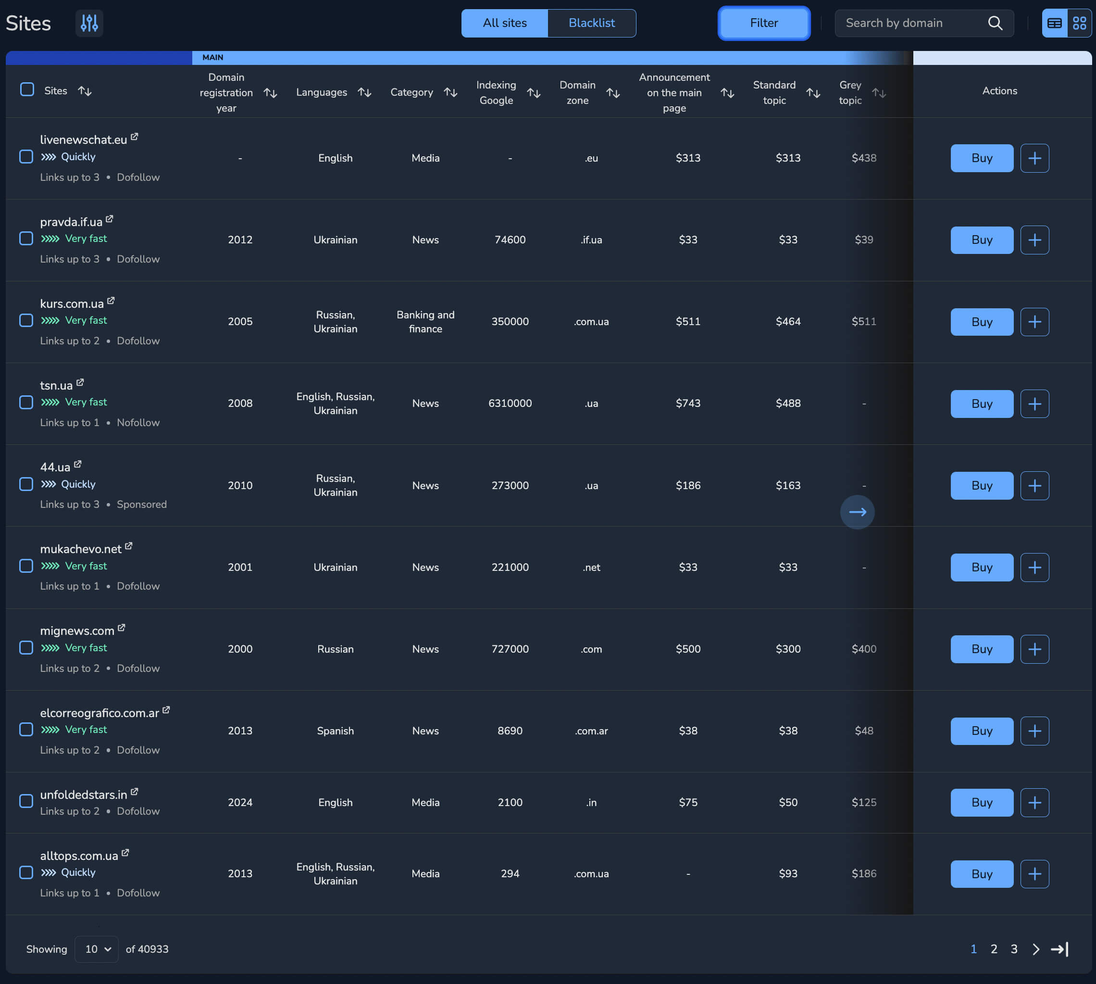The image size is (1096, 984).
Task: Open the column settings sliders icon
Action: pyautogui.click(x=89, y=23)
